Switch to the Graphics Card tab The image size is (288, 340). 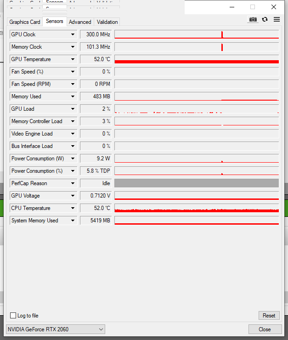point(25,22)
